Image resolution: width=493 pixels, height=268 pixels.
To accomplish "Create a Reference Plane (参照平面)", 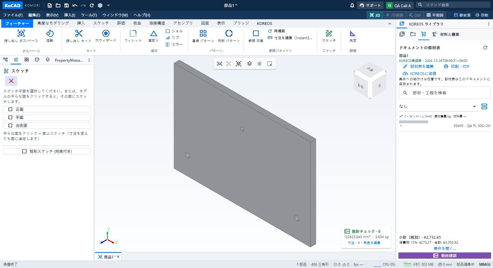I will (256, 36).
